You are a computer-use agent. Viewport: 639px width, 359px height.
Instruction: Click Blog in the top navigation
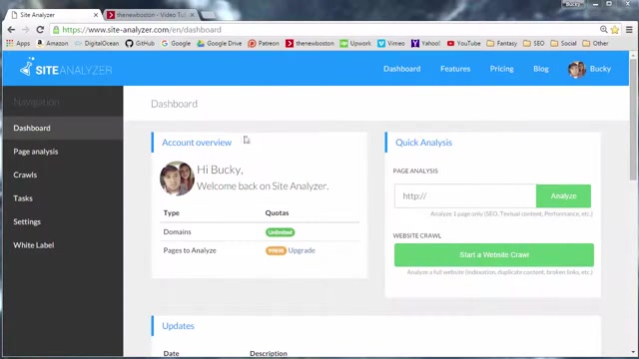point(541,69)
